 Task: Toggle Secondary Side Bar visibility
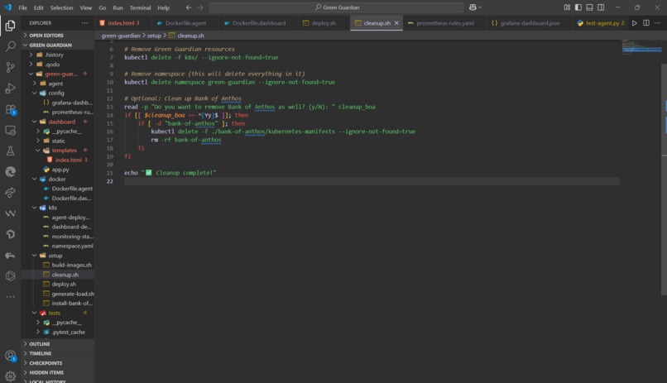[x=601, y=7]
